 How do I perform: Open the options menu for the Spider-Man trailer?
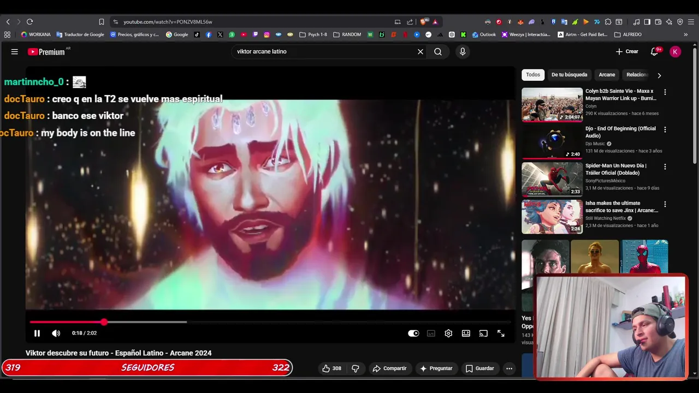click(x=665, y=166)
